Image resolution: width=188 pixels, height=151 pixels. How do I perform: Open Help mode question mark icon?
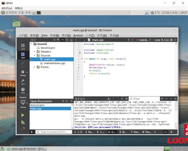(x=23, y=90)
